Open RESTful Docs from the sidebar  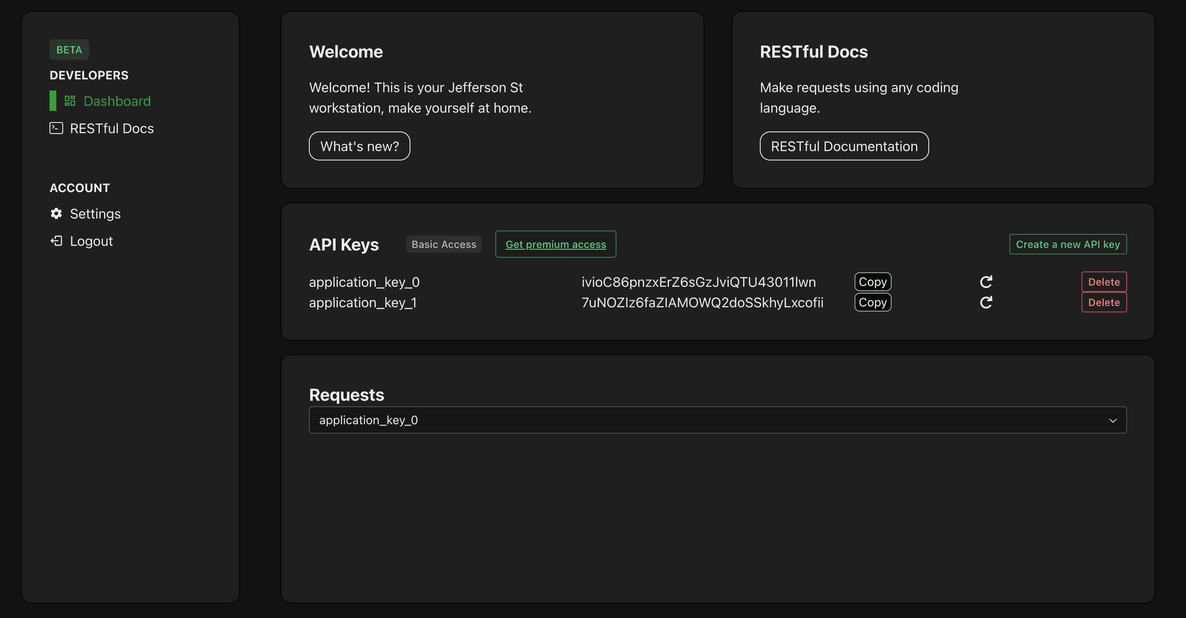pos(111,128)
